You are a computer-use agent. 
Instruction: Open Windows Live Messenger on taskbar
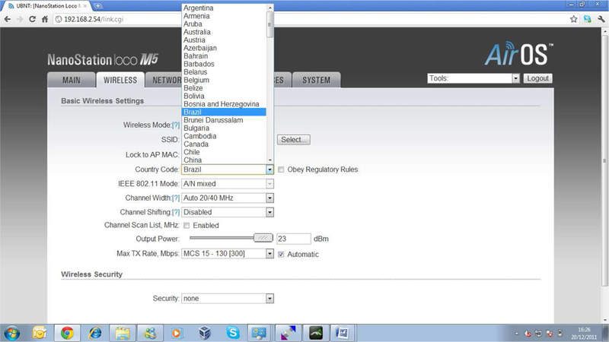[149, 333]
